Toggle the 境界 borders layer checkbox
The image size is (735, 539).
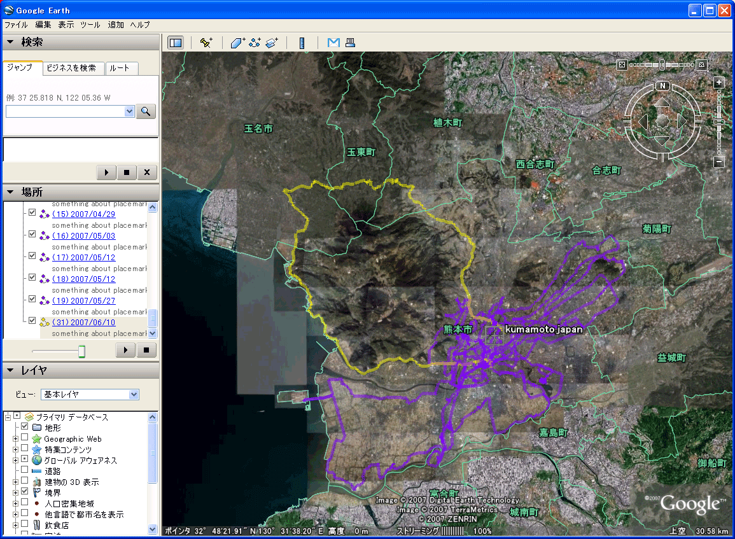pos(24,491)
